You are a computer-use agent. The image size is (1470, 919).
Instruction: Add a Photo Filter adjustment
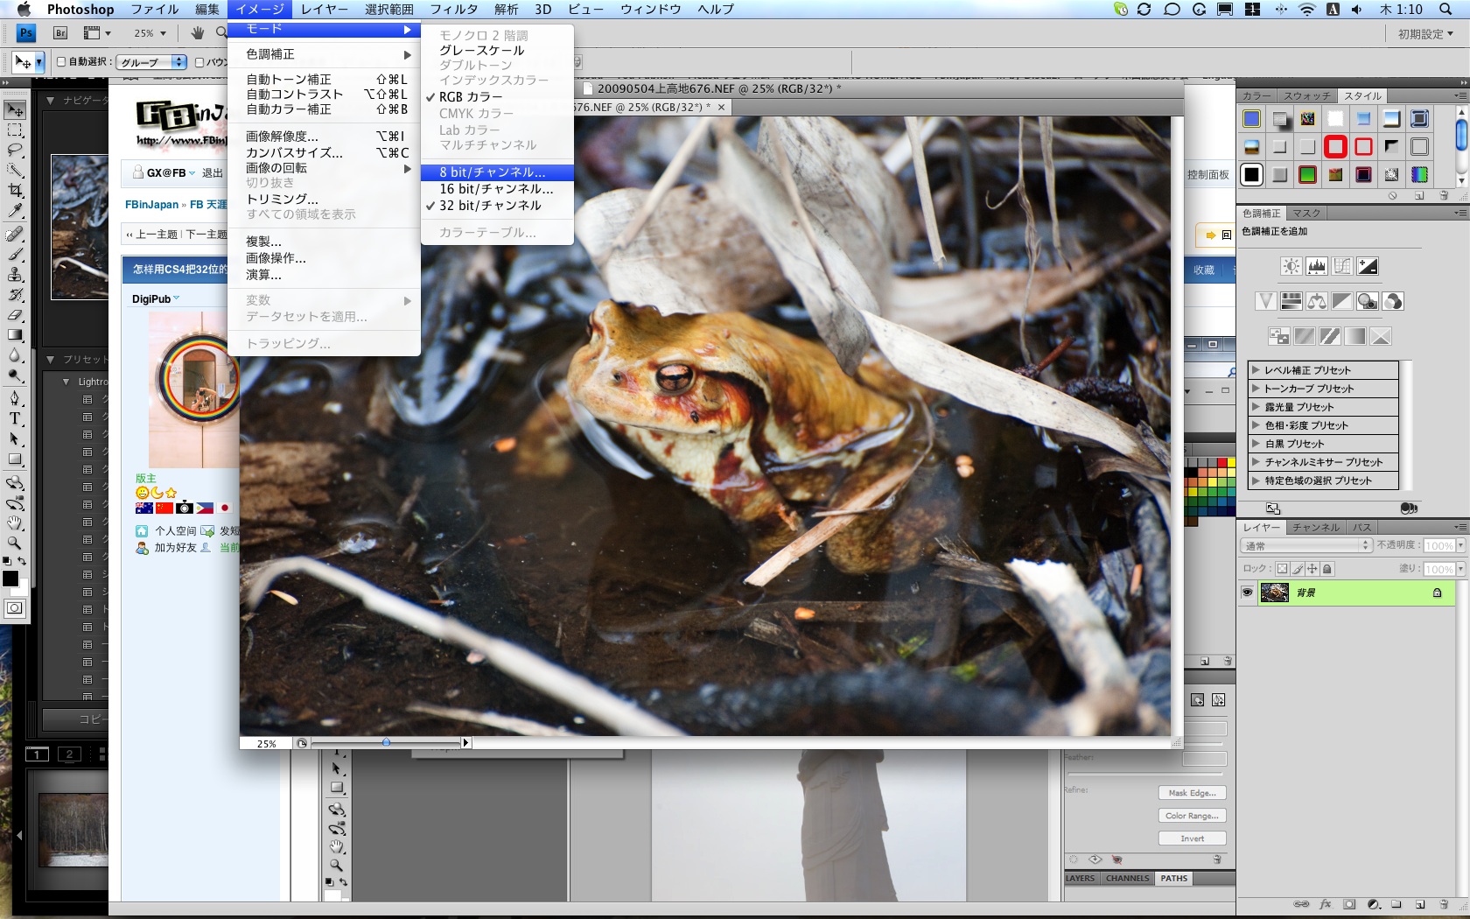pos(1367,301)
